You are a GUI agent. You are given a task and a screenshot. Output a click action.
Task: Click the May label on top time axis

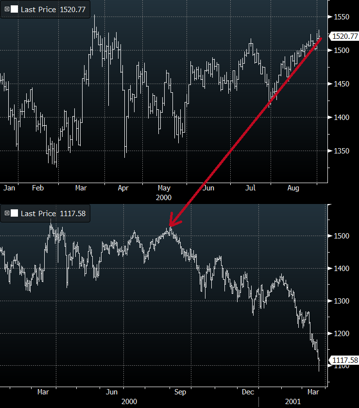click(164, 188)
